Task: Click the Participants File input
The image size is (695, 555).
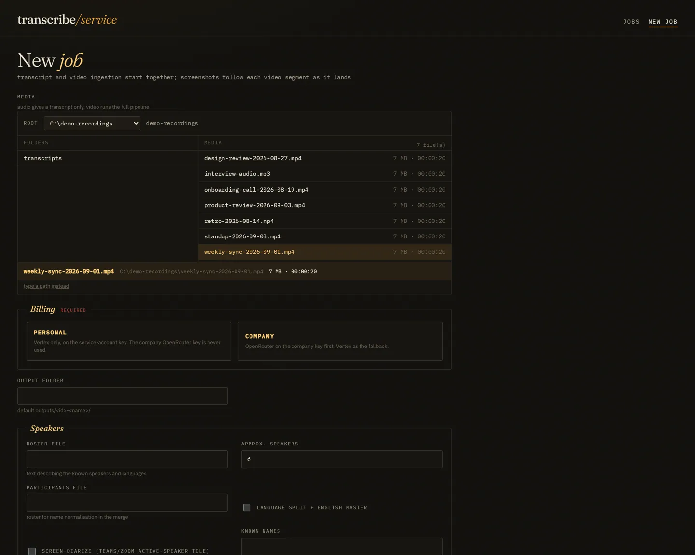Action: [127, 502]
